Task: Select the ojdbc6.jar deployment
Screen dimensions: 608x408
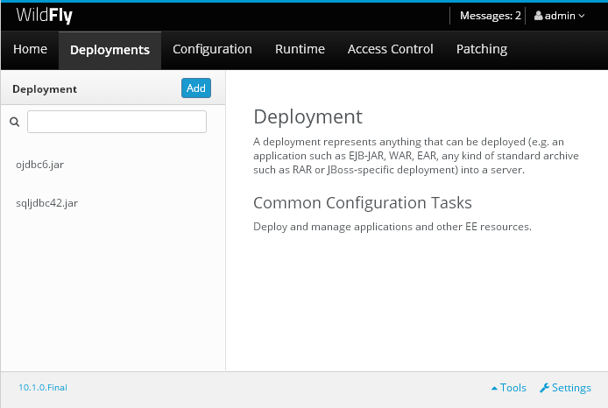Action: coord(113,165)
